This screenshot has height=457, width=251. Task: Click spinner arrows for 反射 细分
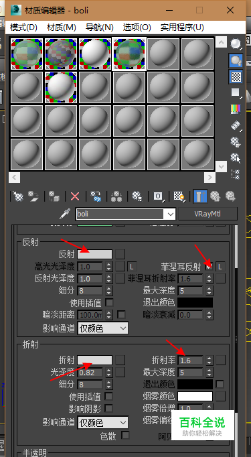click(109, 291)
